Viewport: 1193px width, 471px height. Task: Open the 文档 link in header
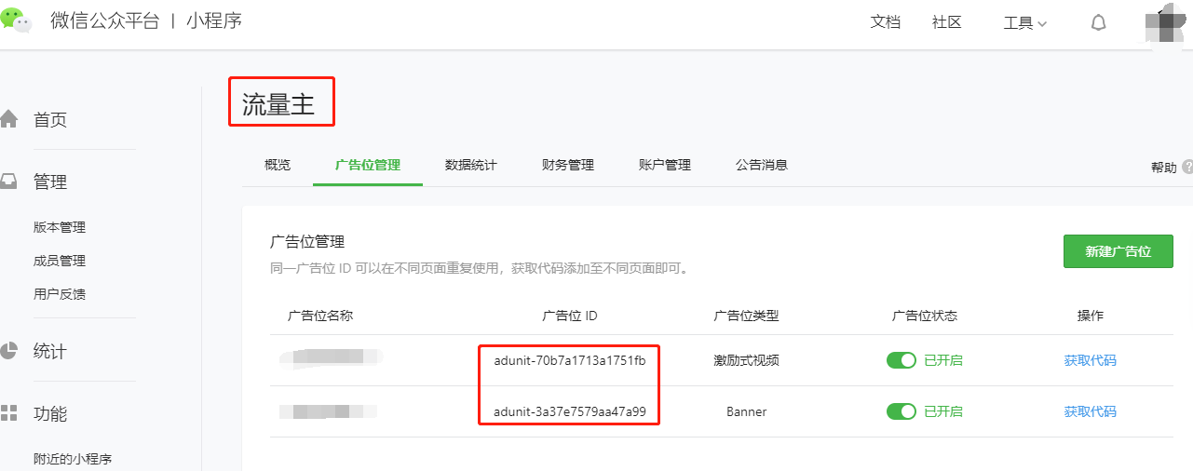tap(886, 22)
